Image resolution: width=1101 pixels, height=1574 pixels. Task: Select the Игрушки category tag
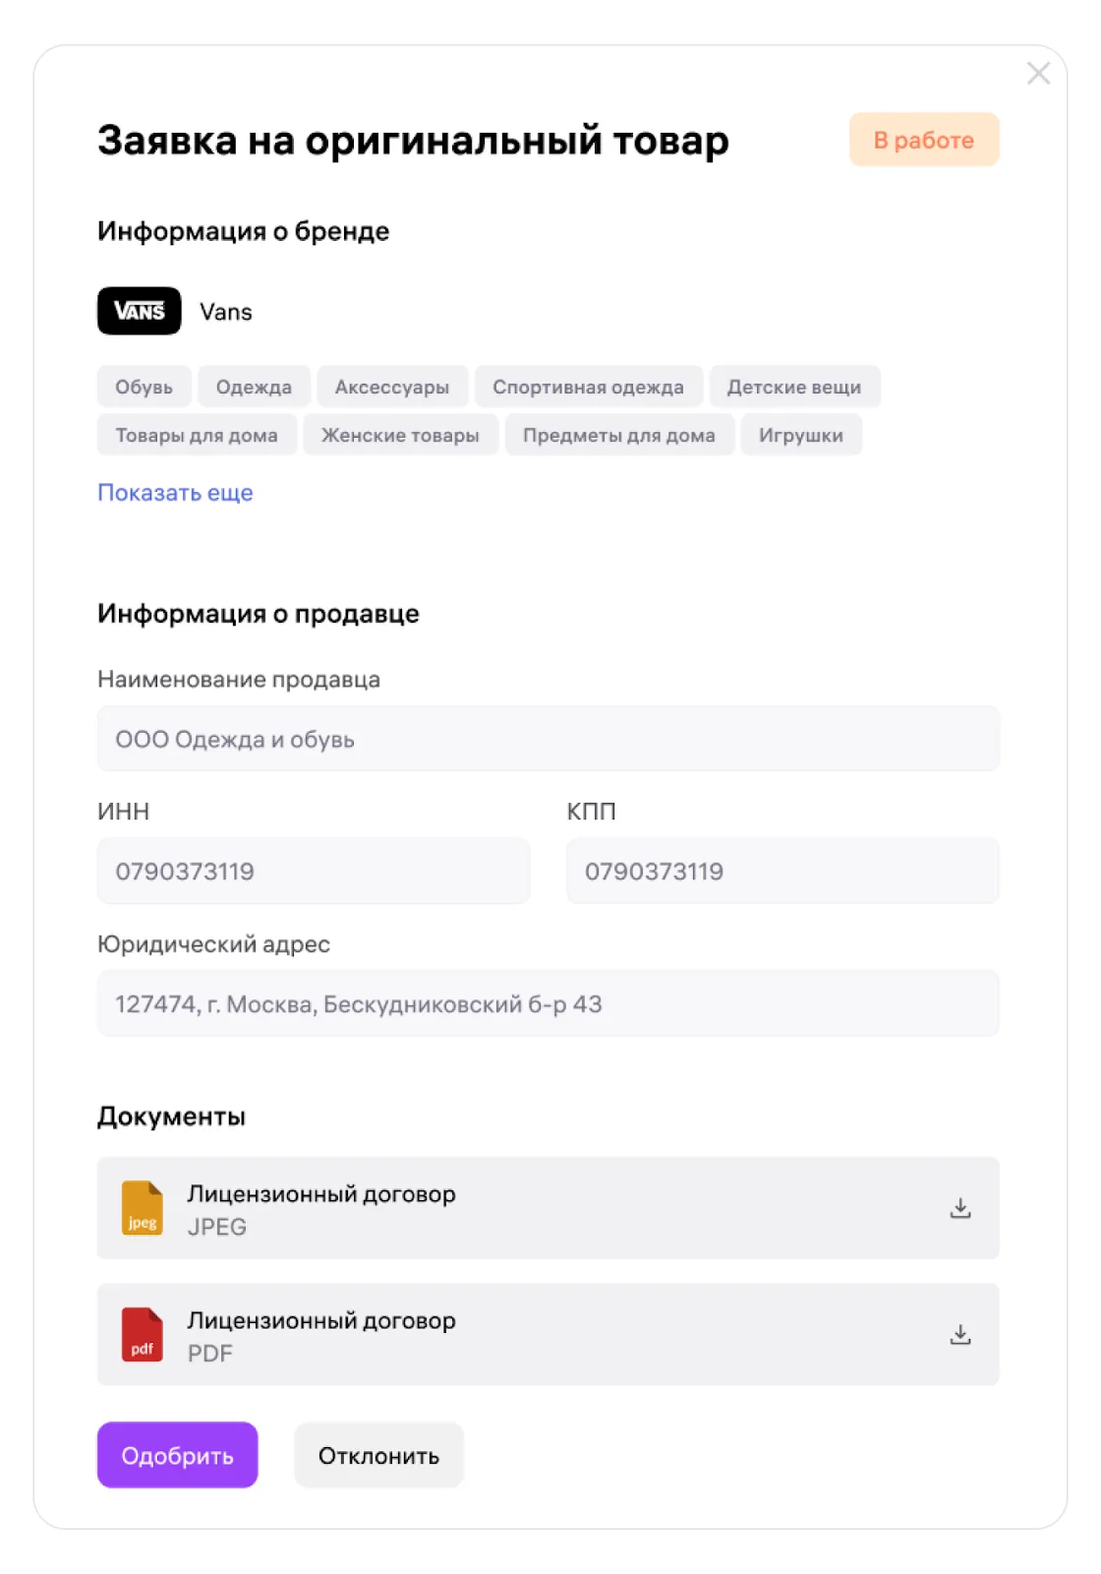[x=801, y=435]
